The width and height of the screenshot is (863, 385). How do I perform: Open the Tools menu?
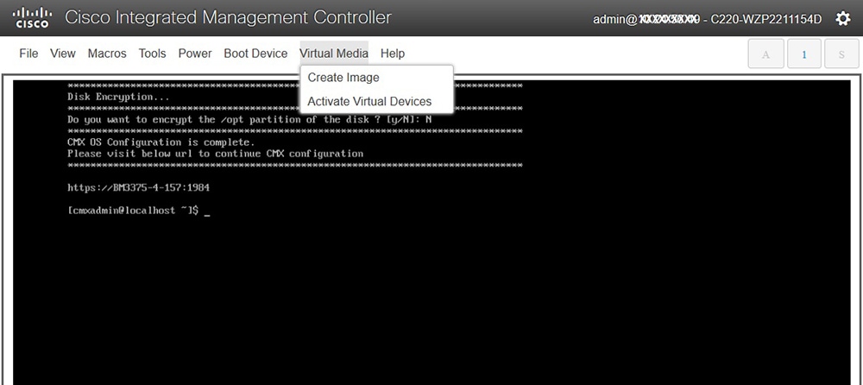click(153, 54)
